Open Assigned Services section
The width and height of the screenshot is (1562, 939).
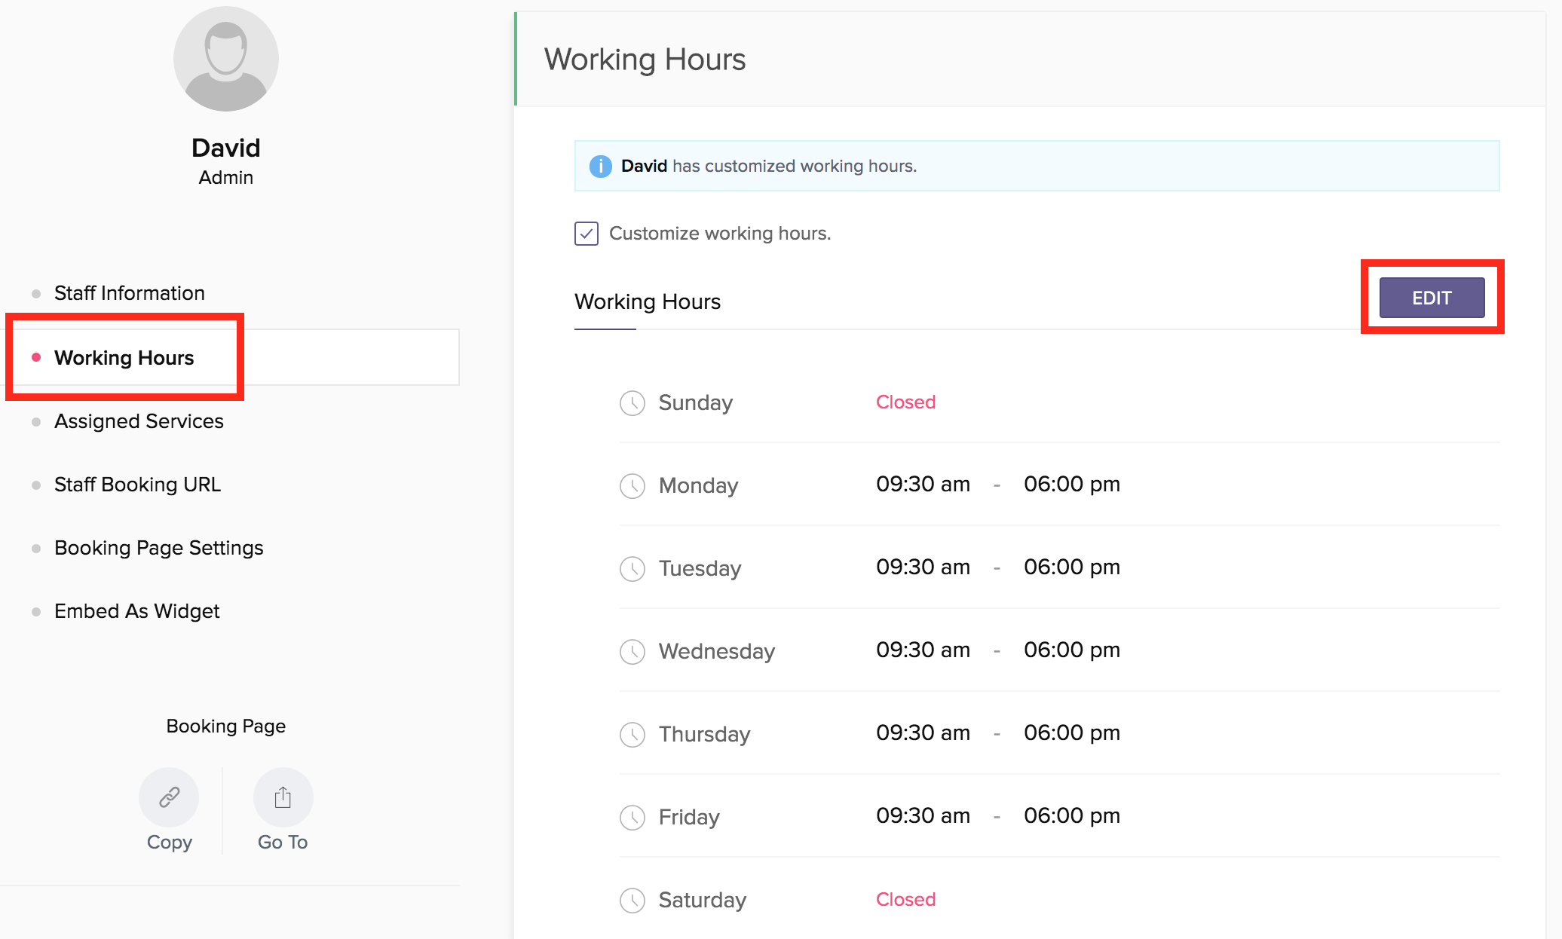point(139,421)
